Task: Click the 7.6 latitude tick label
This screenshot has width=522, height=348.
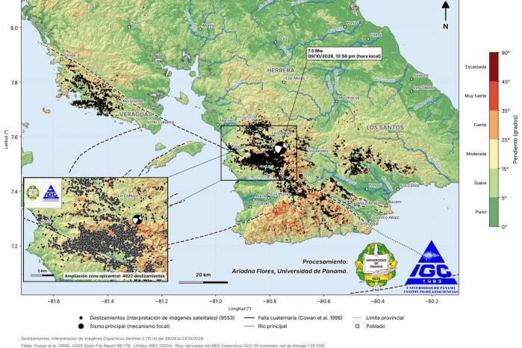Action: click(14, 137)
